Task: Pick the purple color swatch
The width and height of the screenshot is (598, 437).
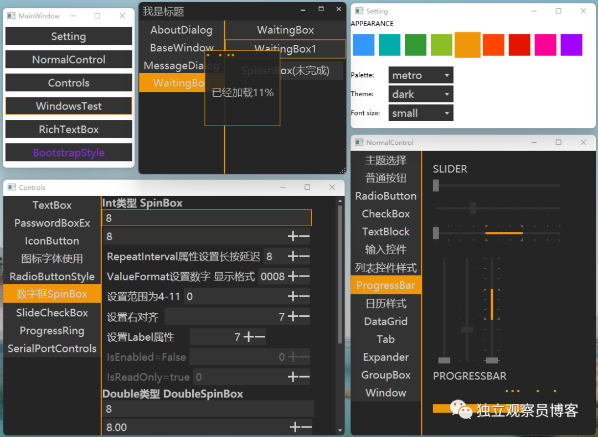Action: pyautogui.click(x=571, y=45)
